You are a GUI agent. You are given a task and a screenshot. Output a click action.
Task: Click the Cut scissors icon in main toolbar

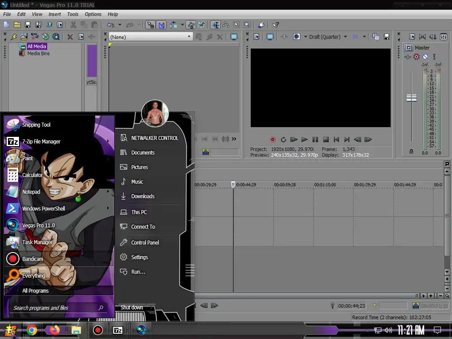[x=73, y=25]
